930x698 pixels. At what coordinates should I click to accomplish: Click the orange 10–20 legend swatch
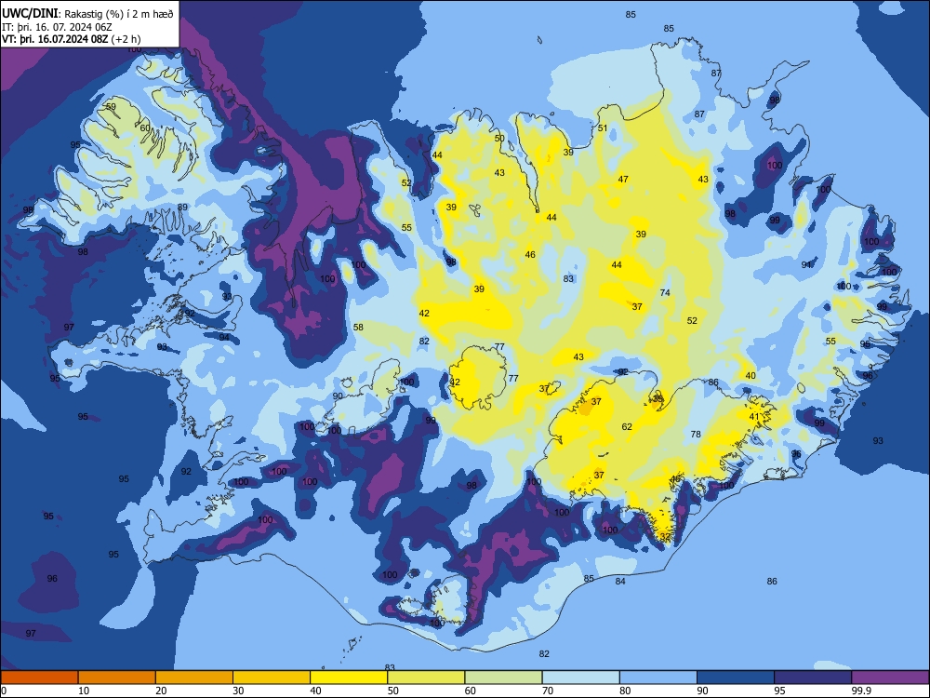(x=117, y=678)
